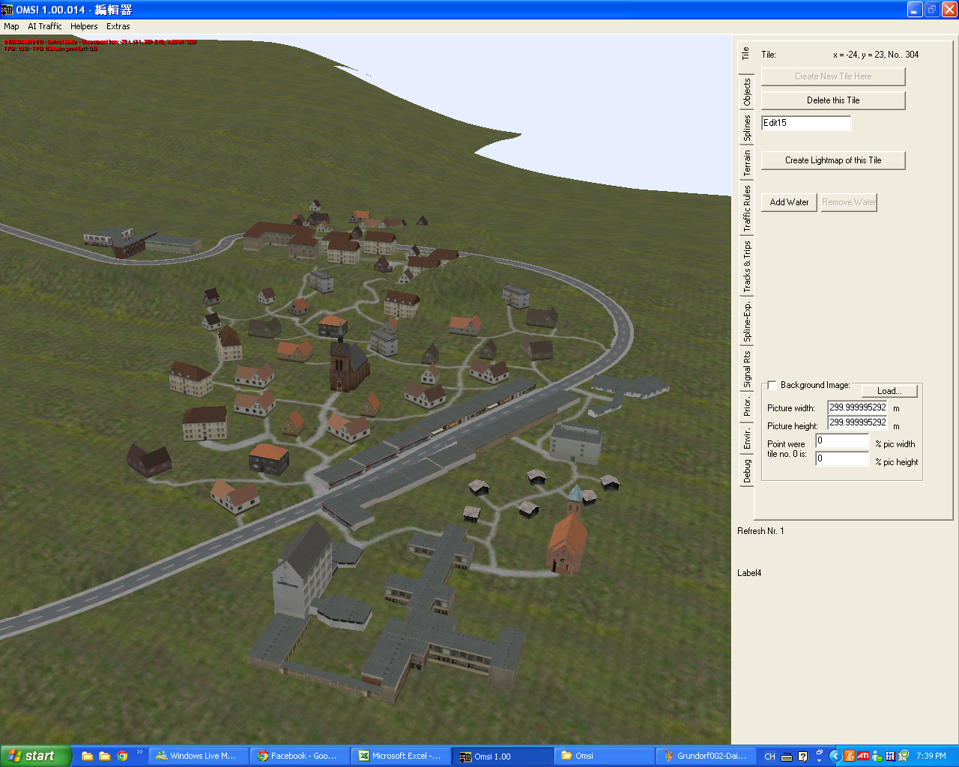The height and width of the screenshot is (767, 959).
Task: Expand hidden Quick Launch icons chevron
Action: coord(139,752)
